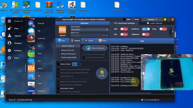Select the Xiaomi brand icon in list
This screenshot has height=108, width=193.
coord(31,68)
